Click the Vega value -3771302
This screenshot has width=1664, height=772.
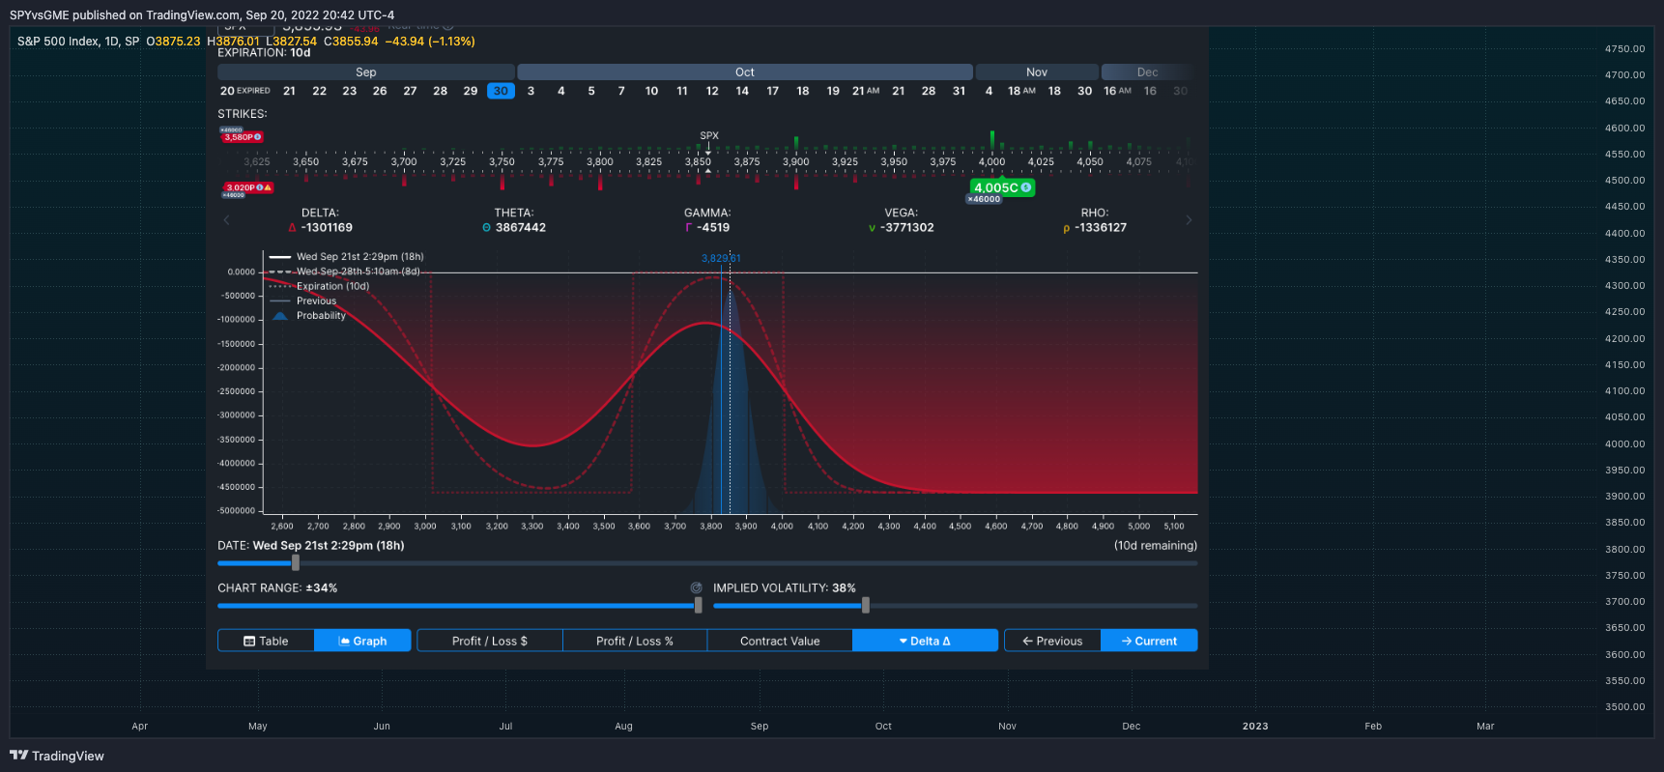pos(907,228)
